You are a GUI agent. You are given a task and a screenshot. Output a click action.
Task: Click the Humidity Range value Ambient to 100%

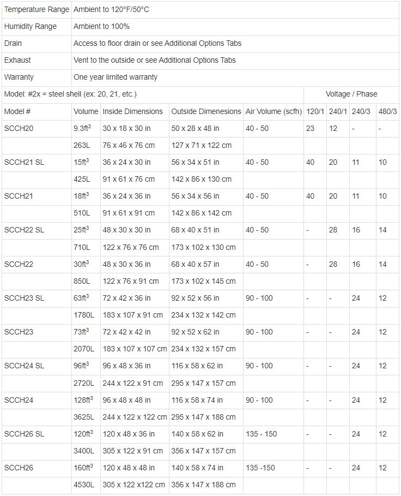pyautogui.click(x=101, y=26)
